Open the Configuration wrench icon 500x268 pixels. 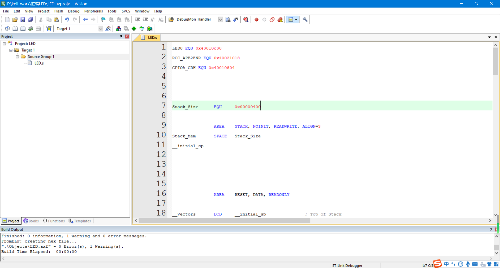click(305, 20)
